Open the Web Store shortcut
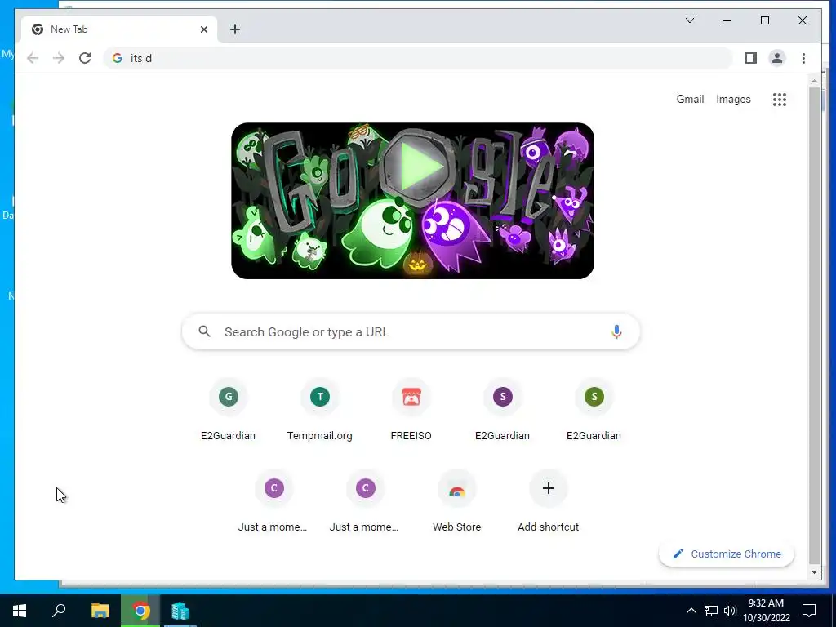This screenshot has width=836, height=627. click(x=457, y=501)
